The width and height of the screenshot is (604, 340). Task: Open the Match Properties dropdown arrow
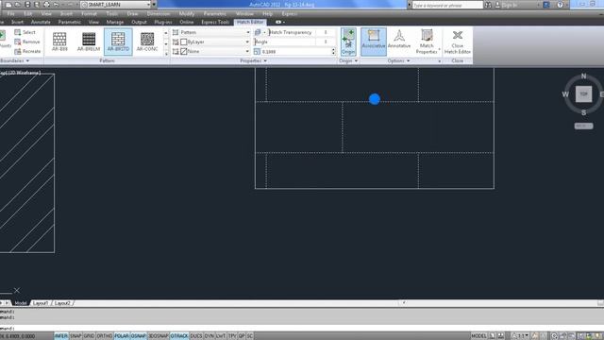point(439,49)
